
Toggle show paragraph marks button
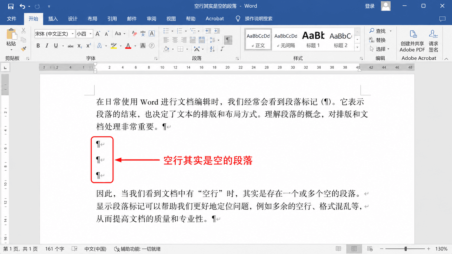(x=228, y=40)
